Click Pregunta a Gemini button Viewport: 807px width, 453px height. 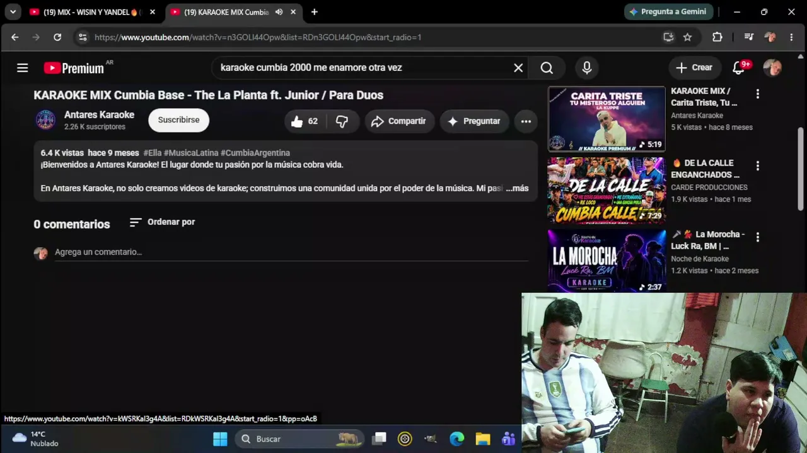[x=669, y=12]
